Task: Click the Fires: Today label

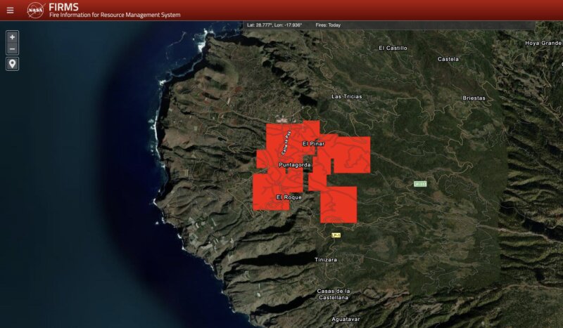Action: 329,25
